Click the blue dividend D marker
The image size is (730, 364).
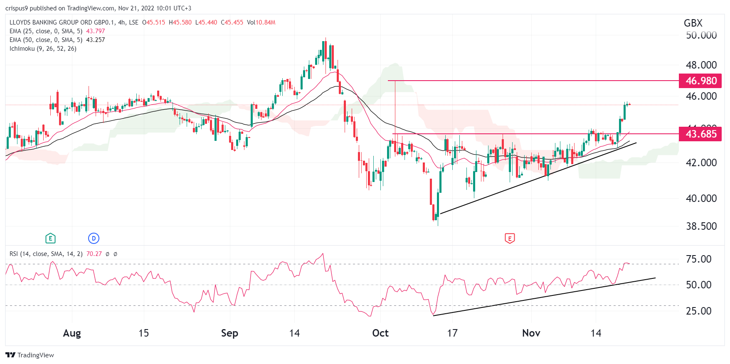tap(94, 238)
